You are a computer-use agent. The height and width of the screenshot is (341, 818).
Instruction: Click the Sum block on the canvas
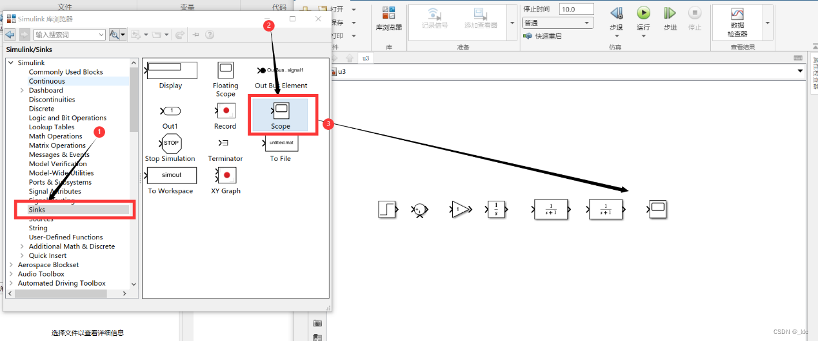(419, 210)
